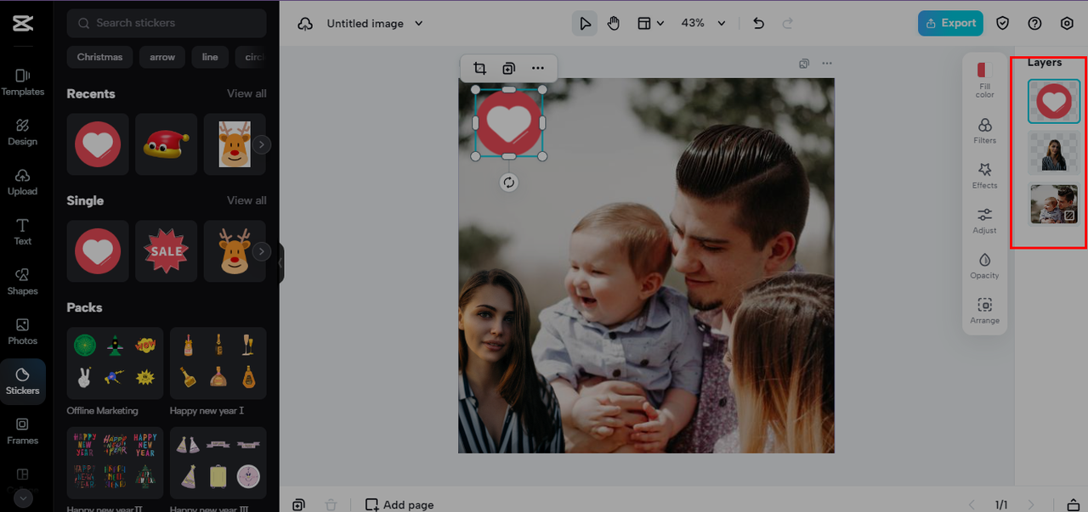Open the Effects panel
Screen dimensions: 1088x512
click(x=984, y=176)
